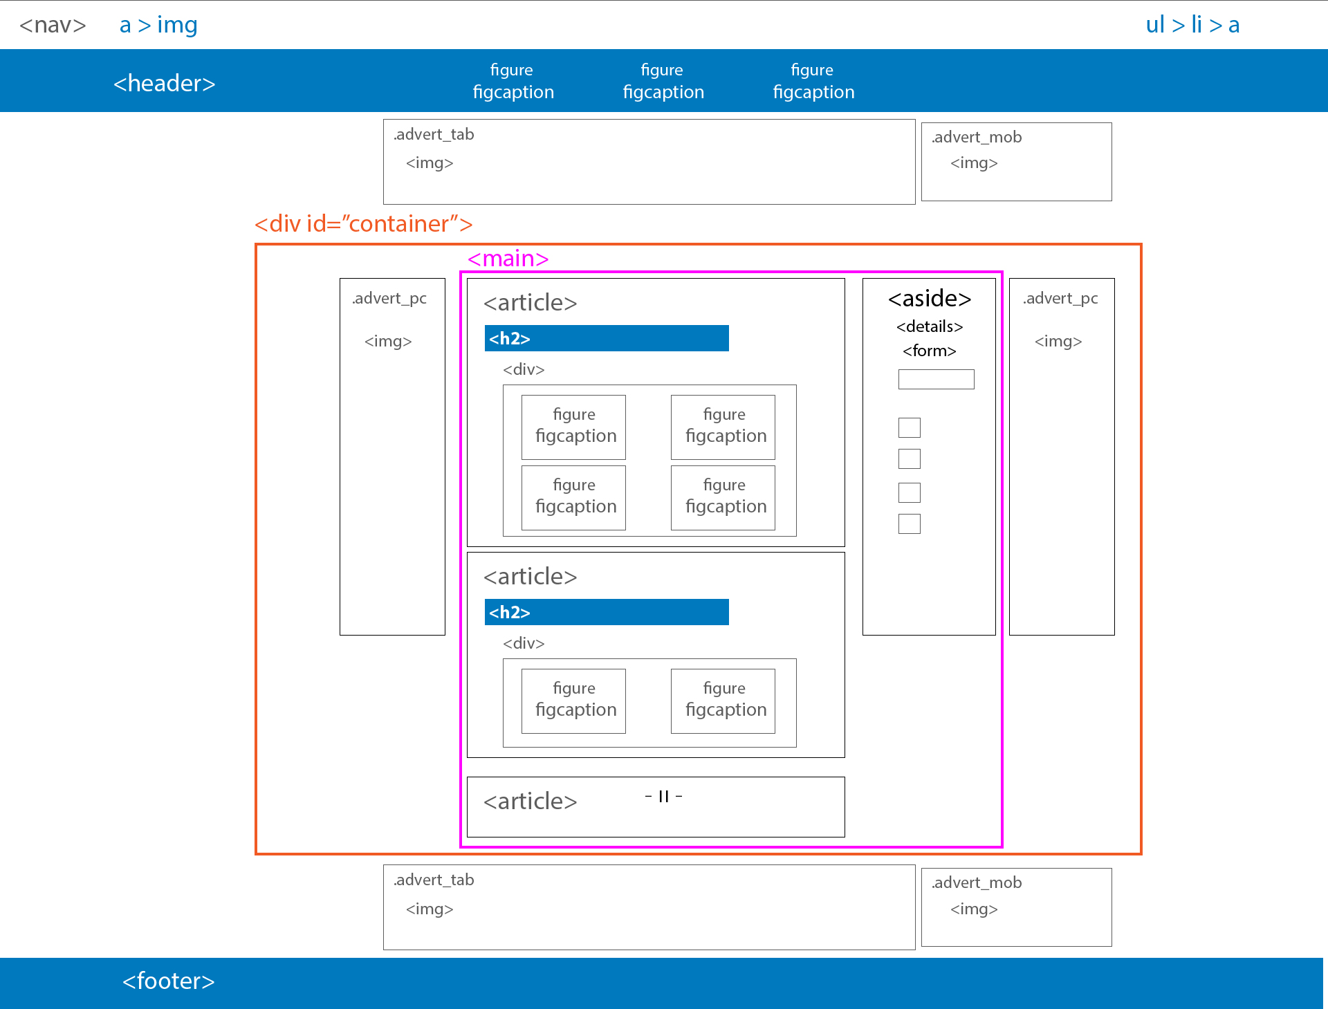
Task: Click the <div> label in the first article
Action: click(x=524, y=369)
